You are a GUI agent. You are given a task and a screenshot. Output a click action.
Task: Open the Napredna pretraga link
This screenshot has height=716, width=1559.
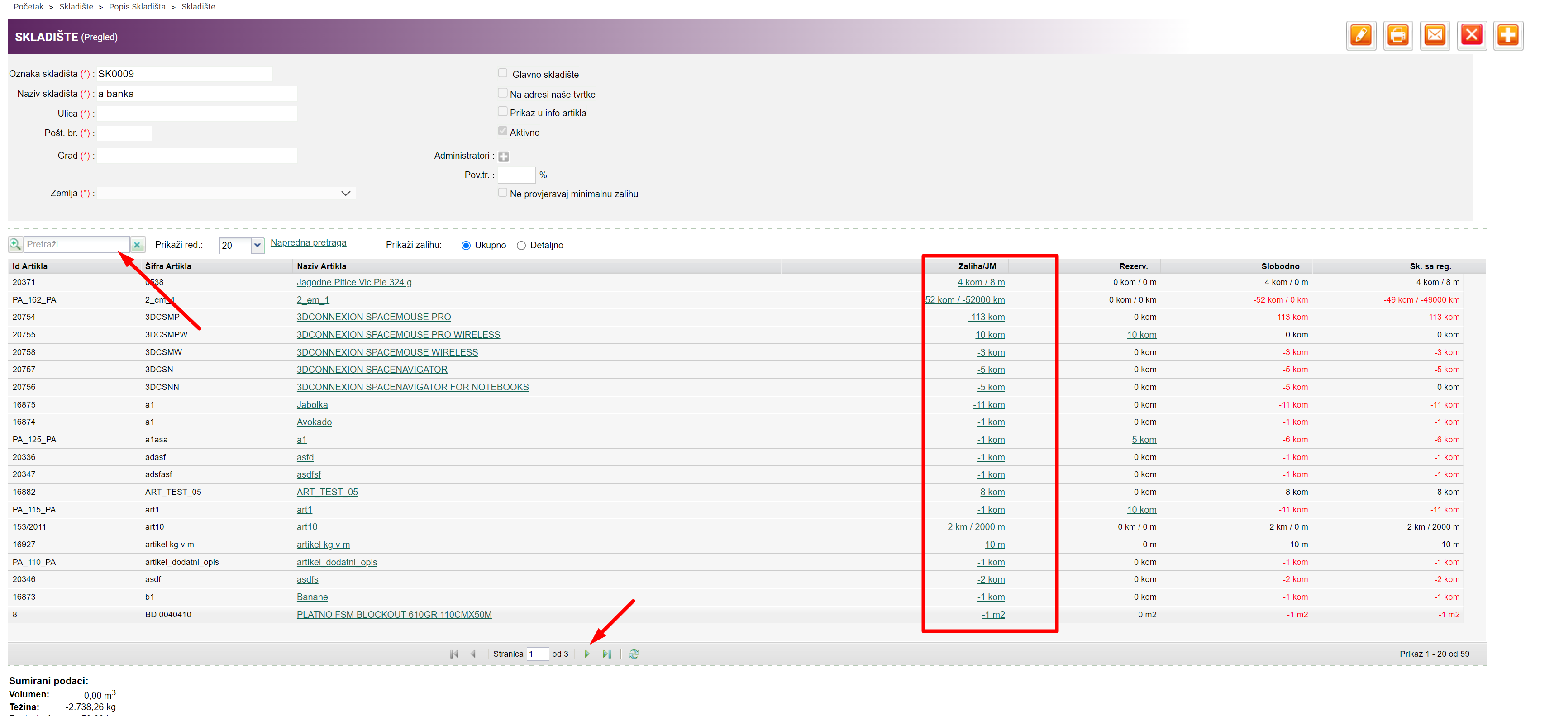(308, 242)
